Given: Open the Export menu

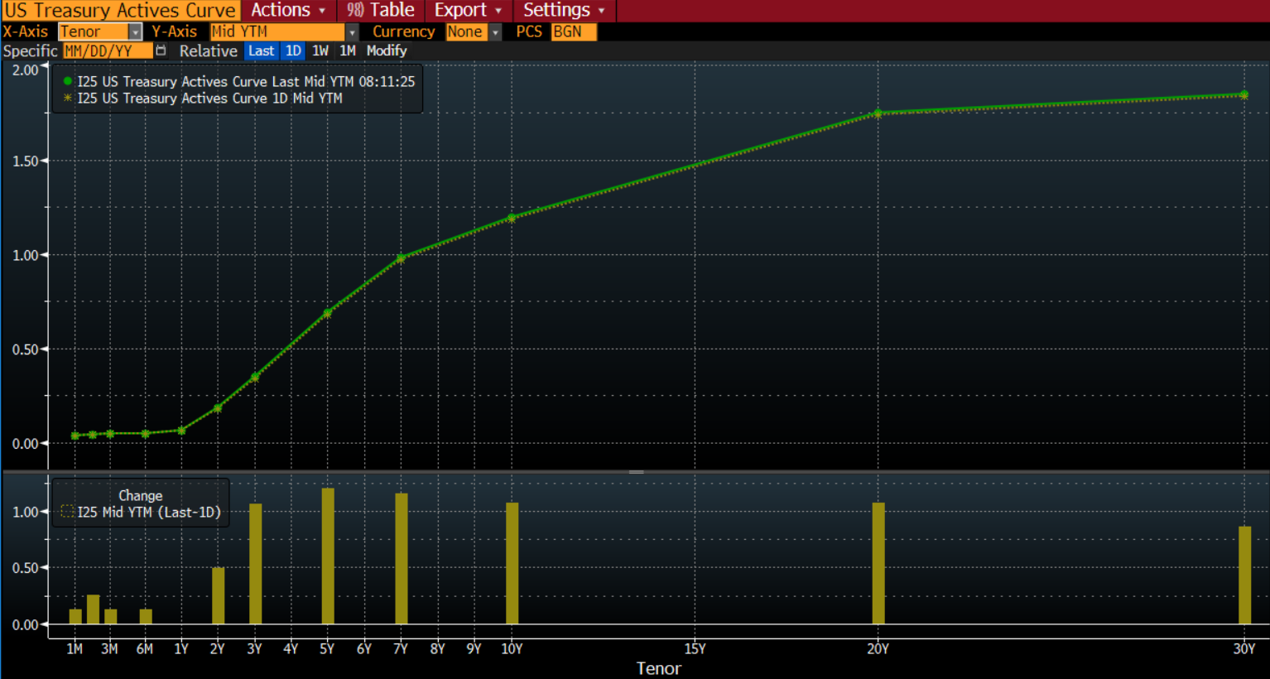Looking at the screenshot, I should pos(468,11).
